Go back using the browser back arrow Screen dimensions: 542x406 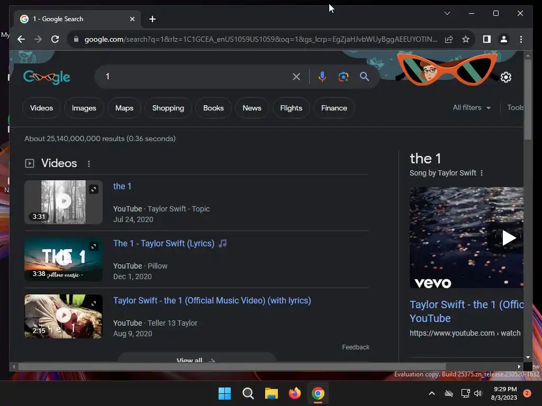(x=21, y=39)
